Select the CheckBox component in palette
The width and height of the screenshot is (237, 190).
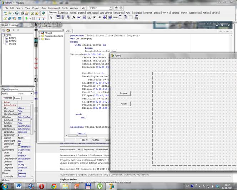[x=95, y=18]
